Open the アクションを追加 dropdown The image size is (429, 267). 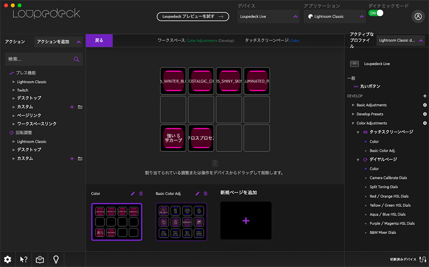(58, 42)
